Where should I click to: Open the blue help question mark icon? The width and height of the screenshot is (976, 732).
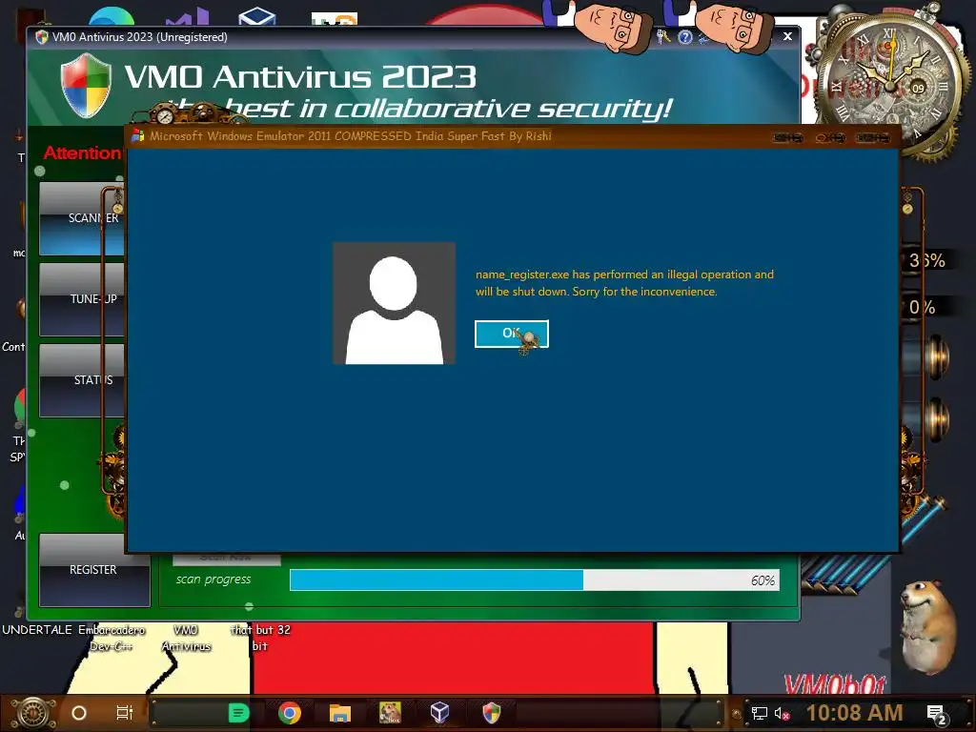click(684, 37)
